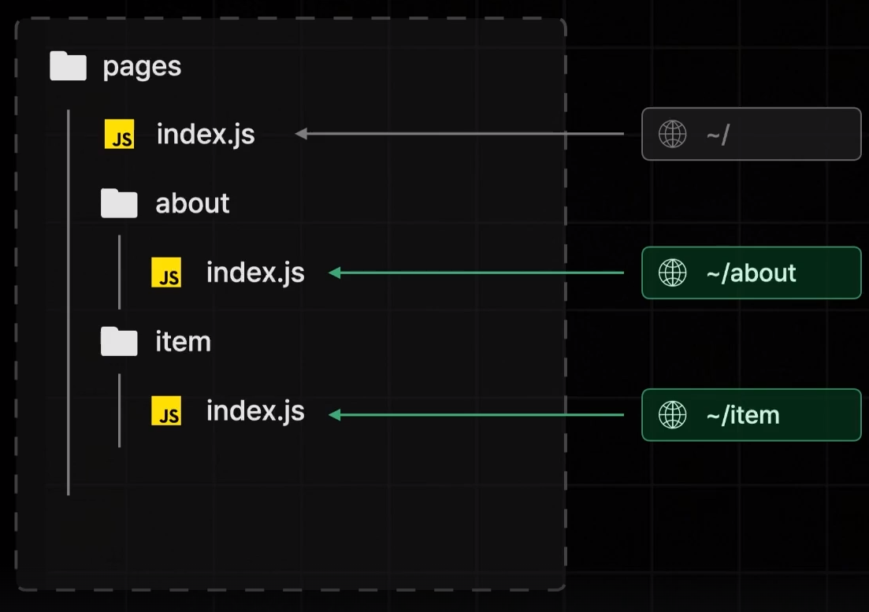
Task: Select the ~/about route text
Action: coord(751,273)
